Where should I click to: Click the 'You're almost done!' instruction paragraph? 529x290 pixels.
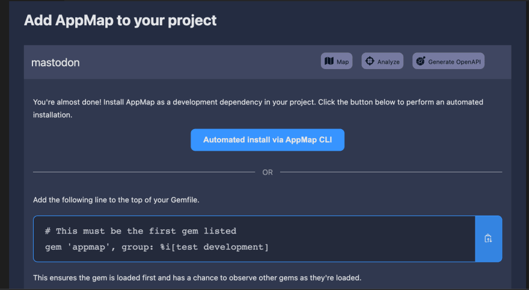point(258,109)
